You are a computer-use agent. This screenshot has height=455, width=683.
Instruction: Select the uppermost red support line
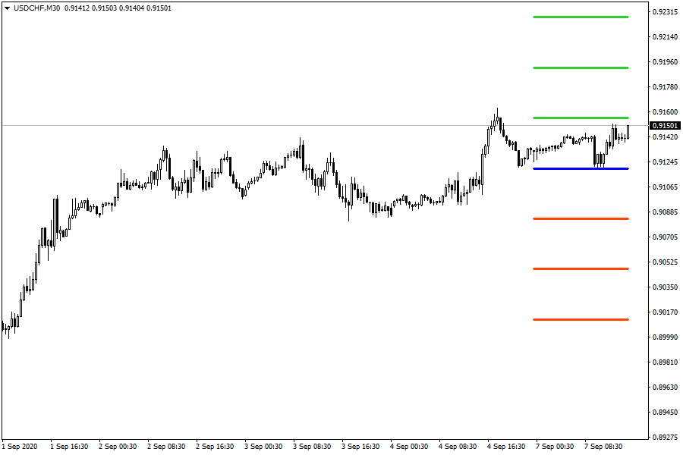581,218
